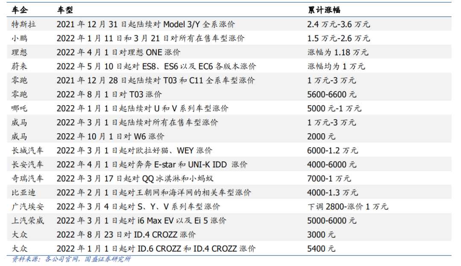Click the T03 和 C11 全系车型涨价 description
461x266 pixels.
point(156,80)
